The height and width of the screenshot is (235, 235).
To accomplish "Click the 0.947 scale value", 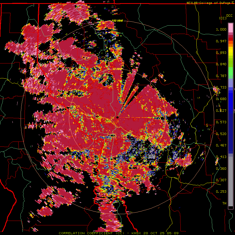I will [x=221, y=41].
